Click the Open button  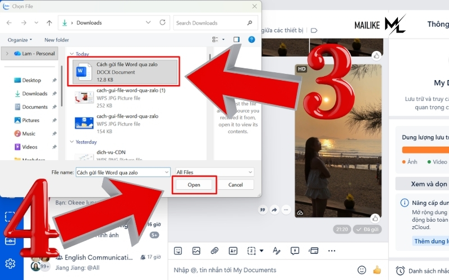tap(194, 185)
